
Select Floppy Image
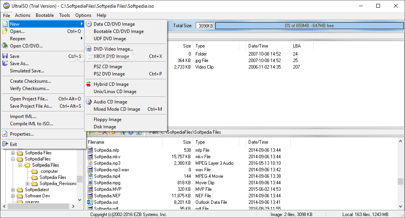coord(126,120)
